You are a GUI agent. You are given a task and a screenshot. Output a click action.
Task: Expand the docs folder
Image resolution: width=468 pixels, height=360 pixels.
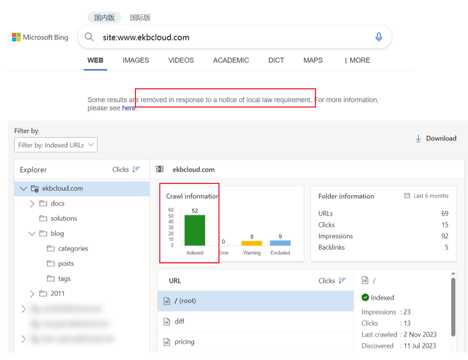click(x=32, y=204)
